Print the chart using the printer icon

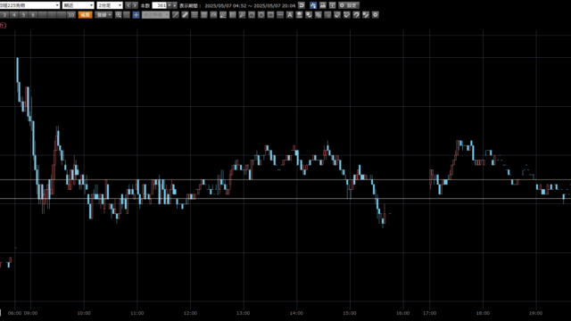[323, 5]
